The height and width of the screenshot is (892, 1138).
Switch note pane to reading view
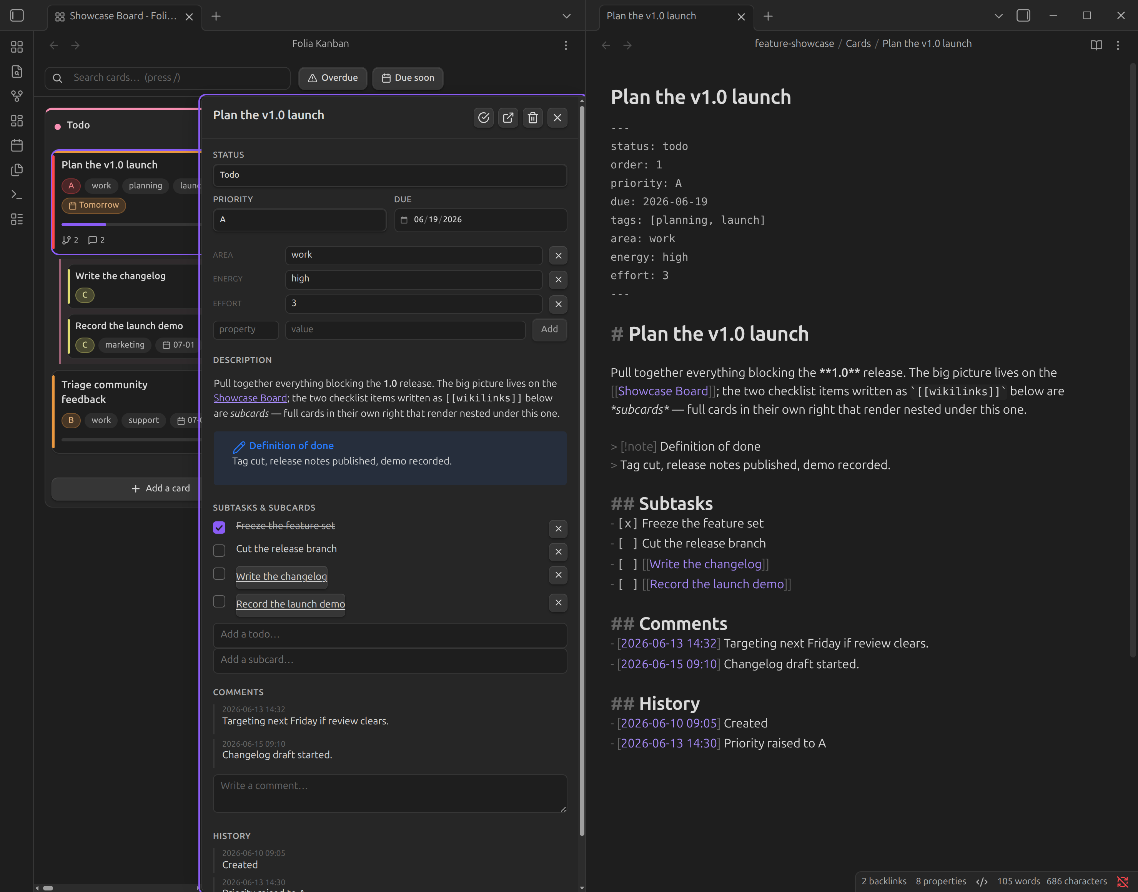pos(1096,45)
